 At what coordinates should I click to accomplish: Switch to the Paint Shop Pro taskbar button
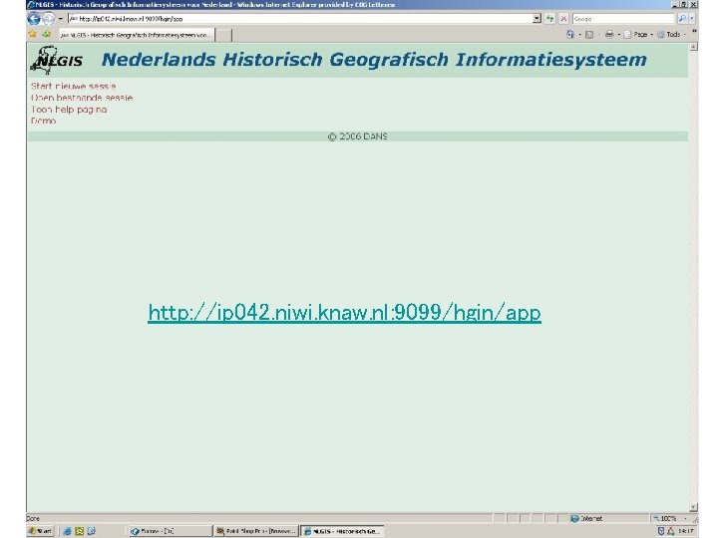[x=256, y=531]
